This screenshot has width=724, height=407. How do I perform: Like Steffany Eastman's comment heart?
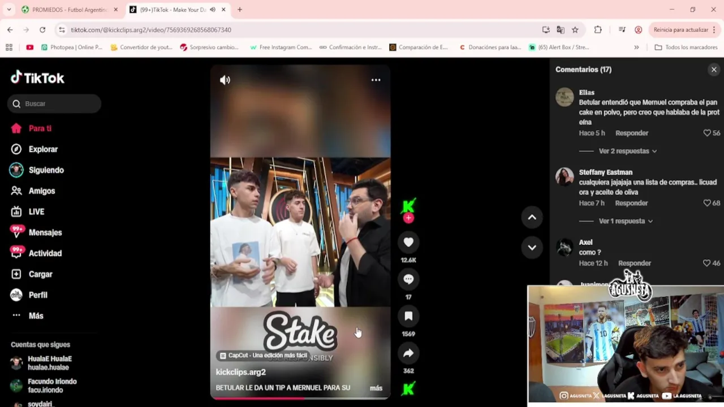[706, 203]
